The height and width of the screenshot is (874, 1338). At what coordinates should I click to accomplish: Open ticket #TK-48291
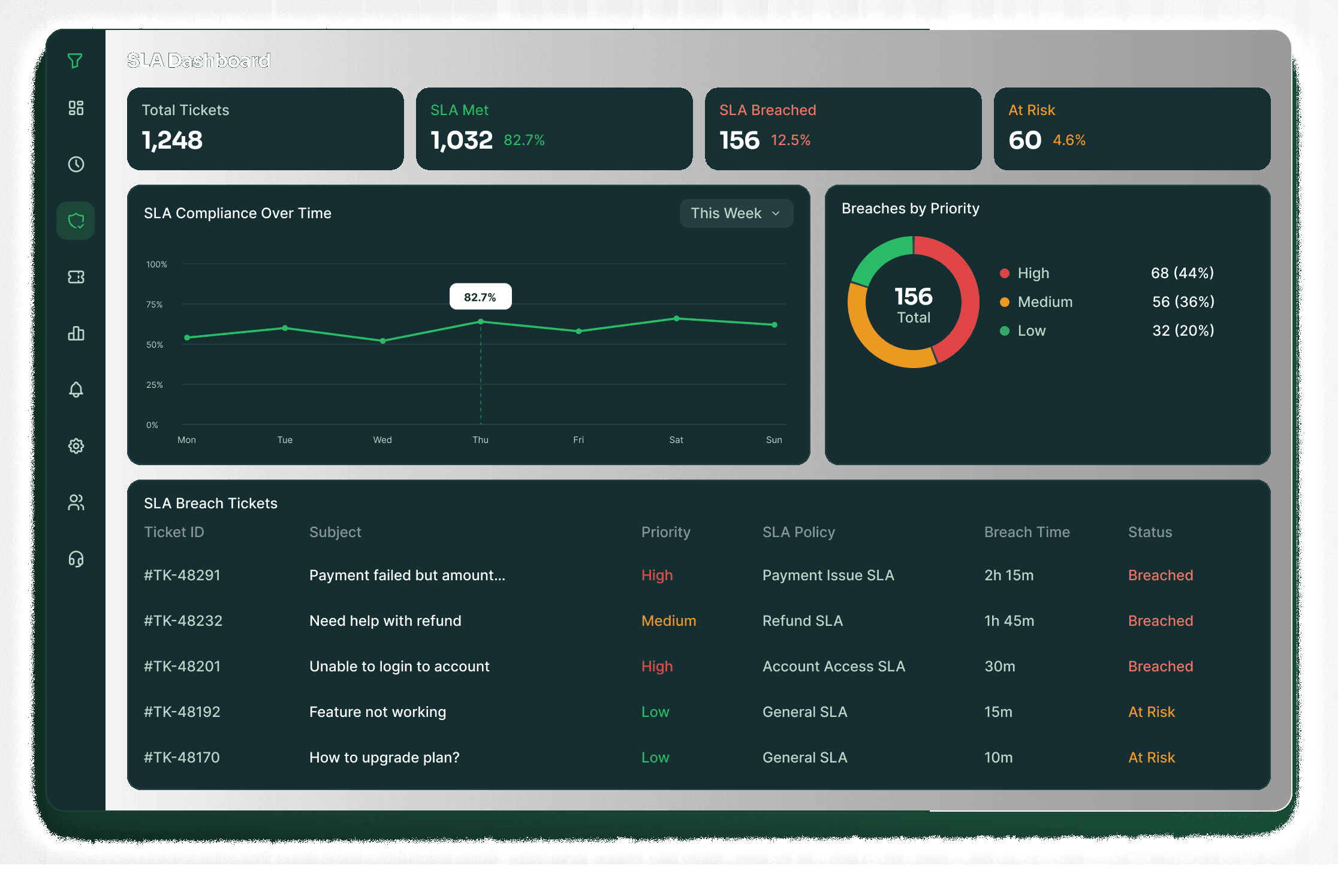pos(182,575)
